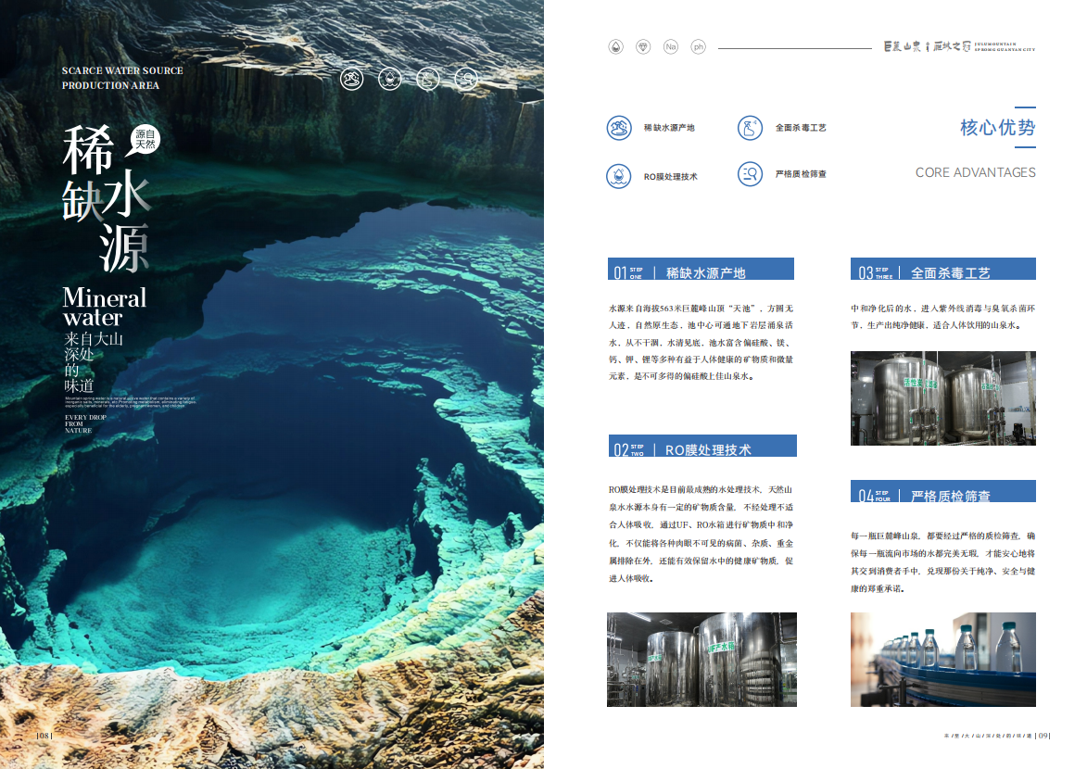Select the 04 严格质检筛查 blue header bar

tap(942, 492)
